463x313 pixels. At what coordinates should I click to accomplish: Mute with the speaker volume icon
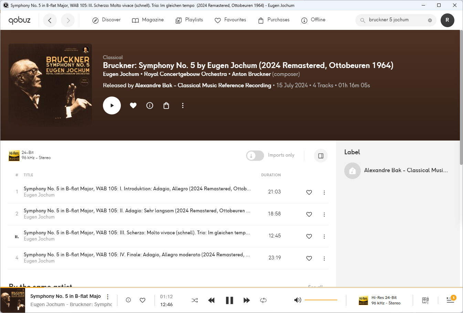(x=297, y=300)
